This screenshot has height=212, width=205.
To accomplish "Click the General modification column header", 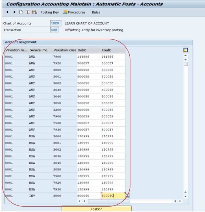I will [x=41, y=50].
